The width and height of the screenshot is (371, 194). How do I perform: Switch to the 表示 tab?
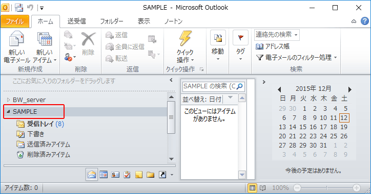[144, 21]
